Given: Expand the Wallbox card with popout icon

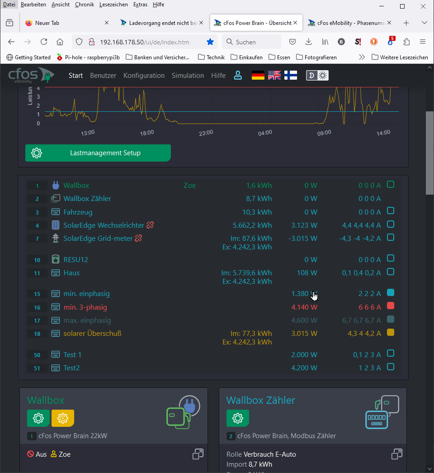Looking at the screenshot, I should (198, 454).
